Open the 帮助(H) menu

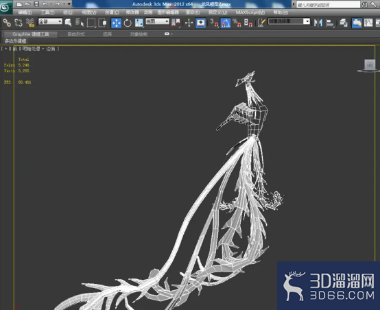(x=281, y=12)
